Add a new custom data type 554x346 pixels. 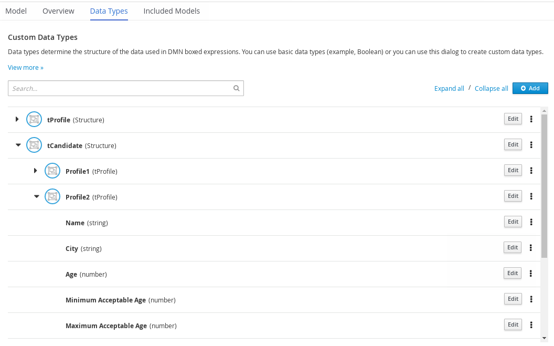coord(530,88)
